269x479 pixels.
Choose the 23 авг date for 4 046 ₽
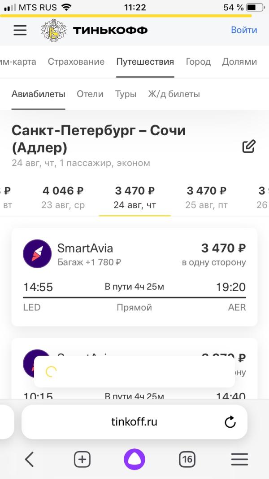point(63,198)
